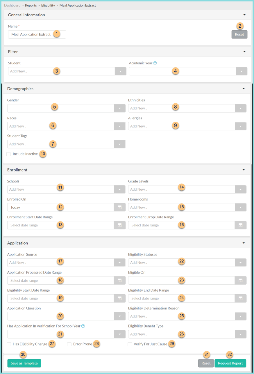
Task: Collapse the Demographics section
Action: click(244, 88)
